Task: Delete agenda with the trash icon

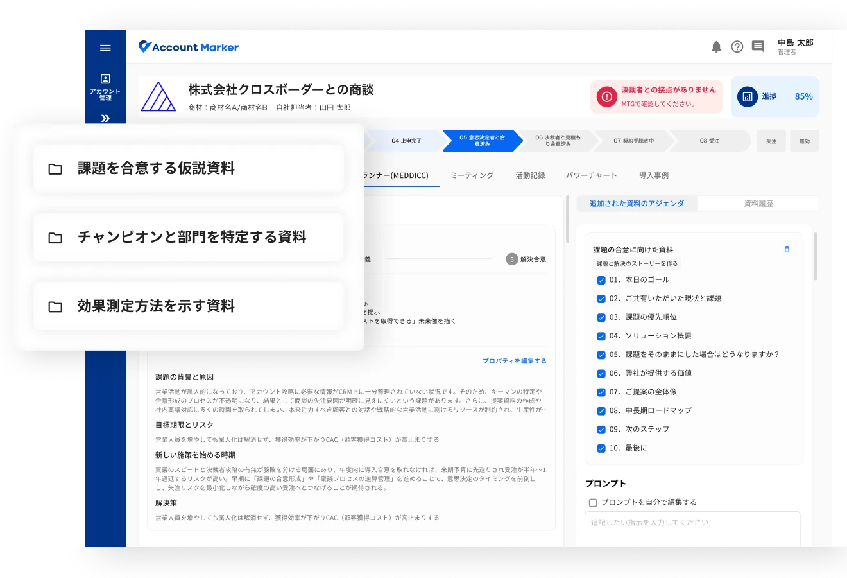Action: coord(787,249)
